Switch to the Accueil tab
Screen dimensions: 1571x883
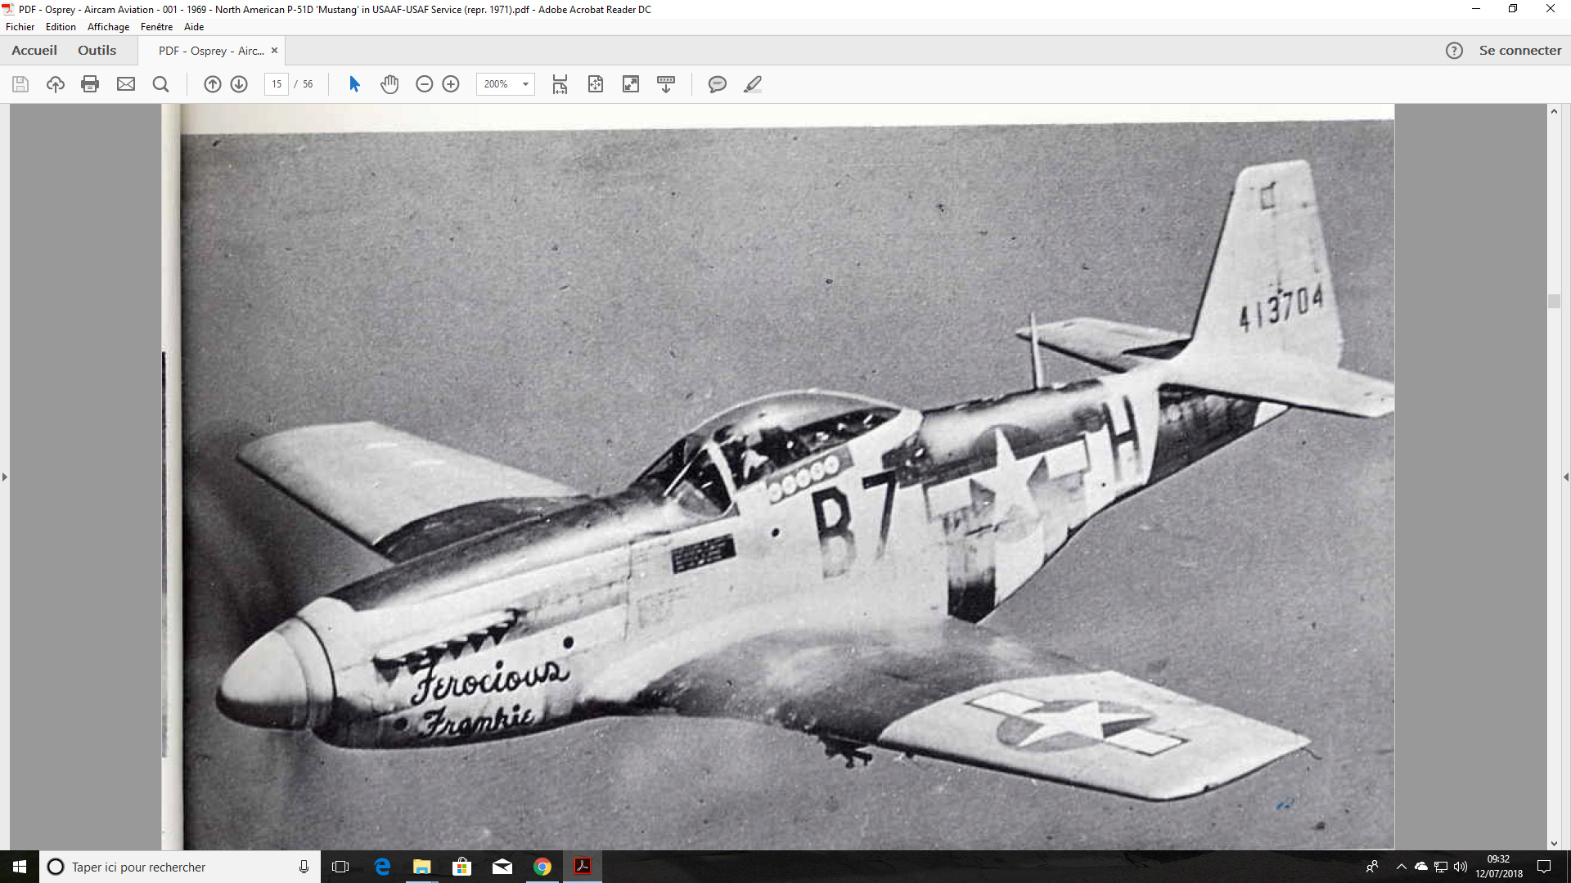click(34, 51)
